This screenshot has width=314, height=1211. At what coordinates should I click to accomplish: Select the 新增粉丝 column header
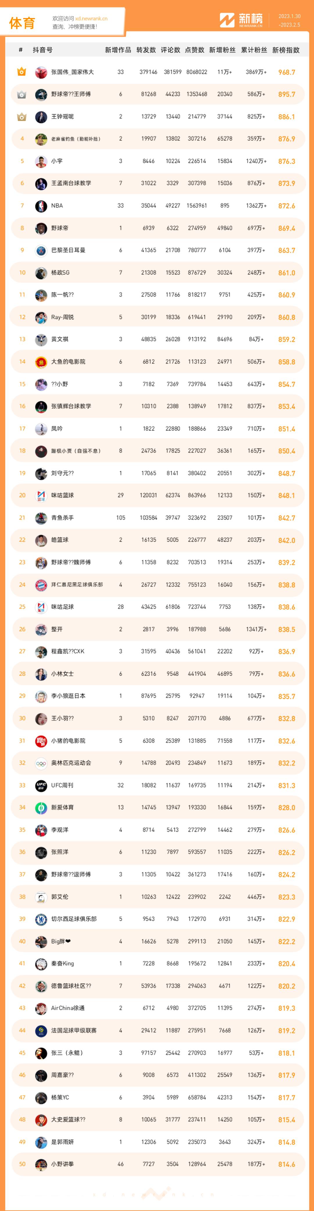pyautogui.click(x=222, y=50)
